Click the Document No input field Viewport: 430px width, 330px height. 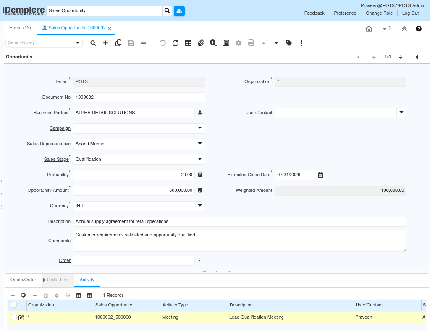pos(139,97)
